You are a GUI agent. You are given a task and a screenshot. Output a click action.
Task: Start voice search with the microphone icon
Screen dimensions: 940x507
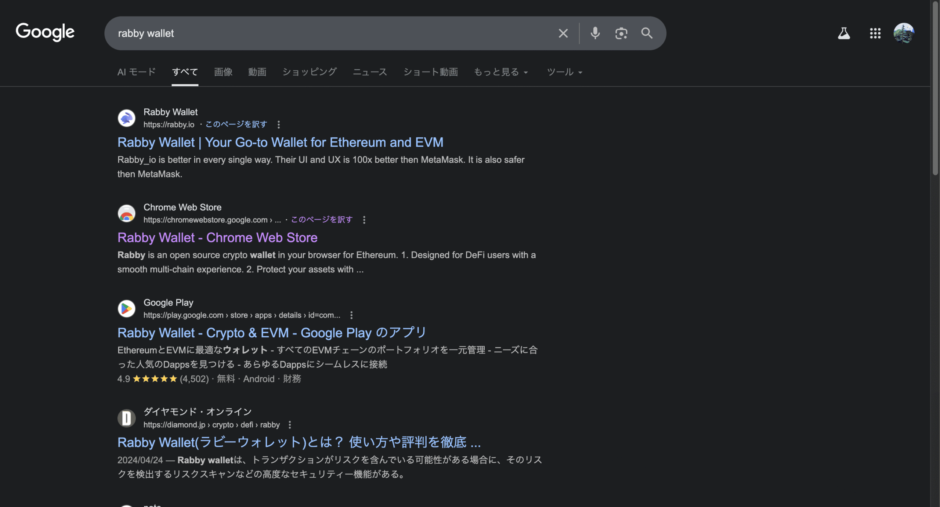pyautogui.click(x=595, y=33)
